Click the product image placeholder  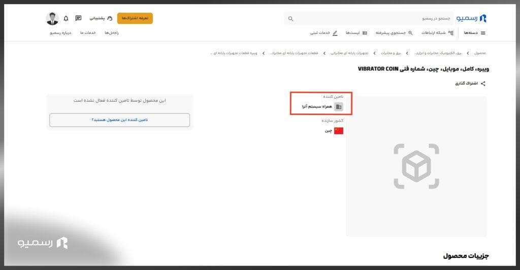[x=416, y=167]
